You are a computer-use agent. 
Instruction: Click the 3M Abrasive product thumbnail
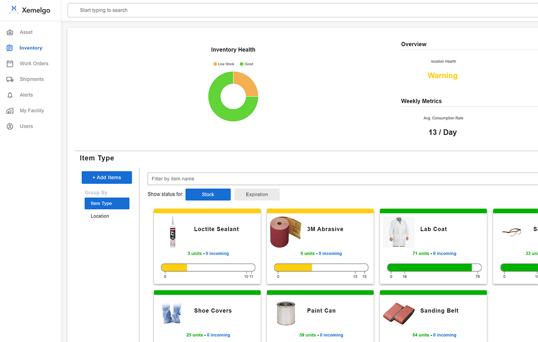286,232
